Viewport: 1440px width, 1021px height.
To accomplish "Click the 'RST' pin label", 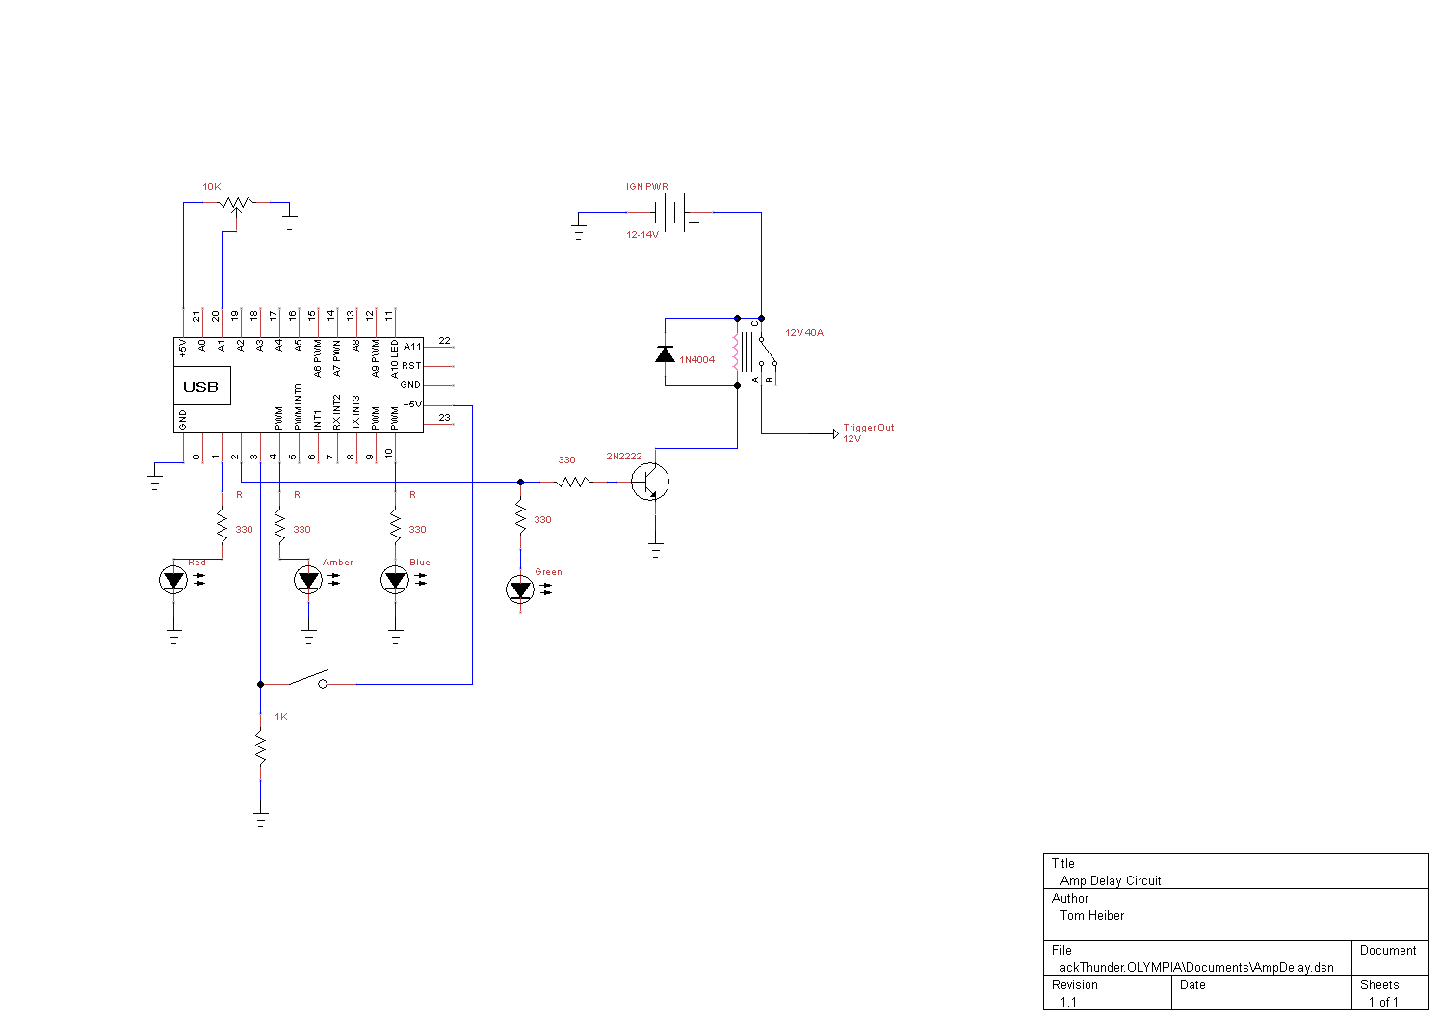I will (x=412, y=366).
